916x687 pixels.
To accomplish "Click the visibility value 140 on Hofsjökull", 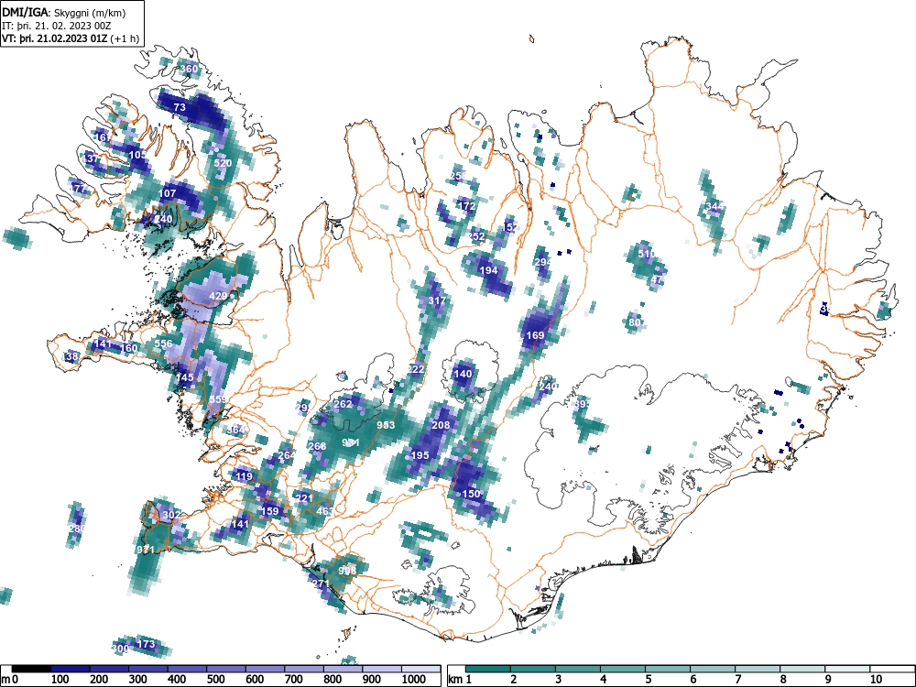I will pos(463,374).
